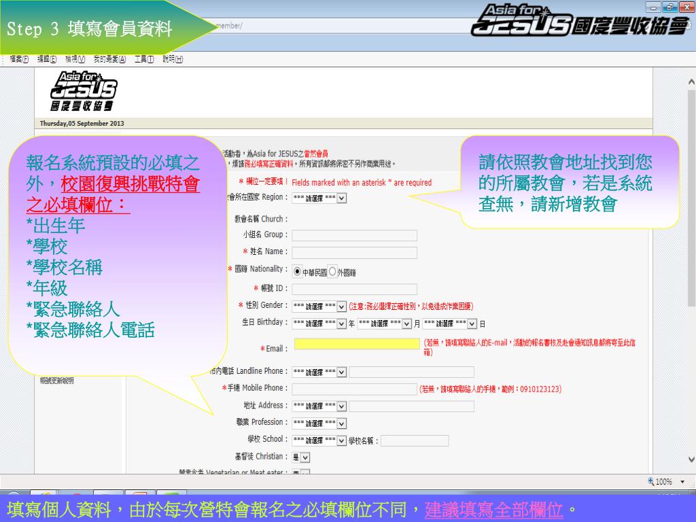Click the 姓名 Name input field

[354, 253]
